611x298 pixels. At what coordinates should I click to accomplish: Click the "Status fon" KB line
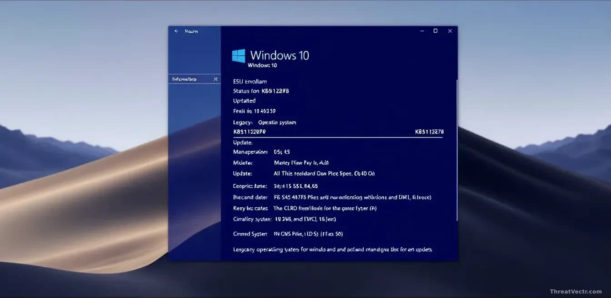[x=261, y=91]
